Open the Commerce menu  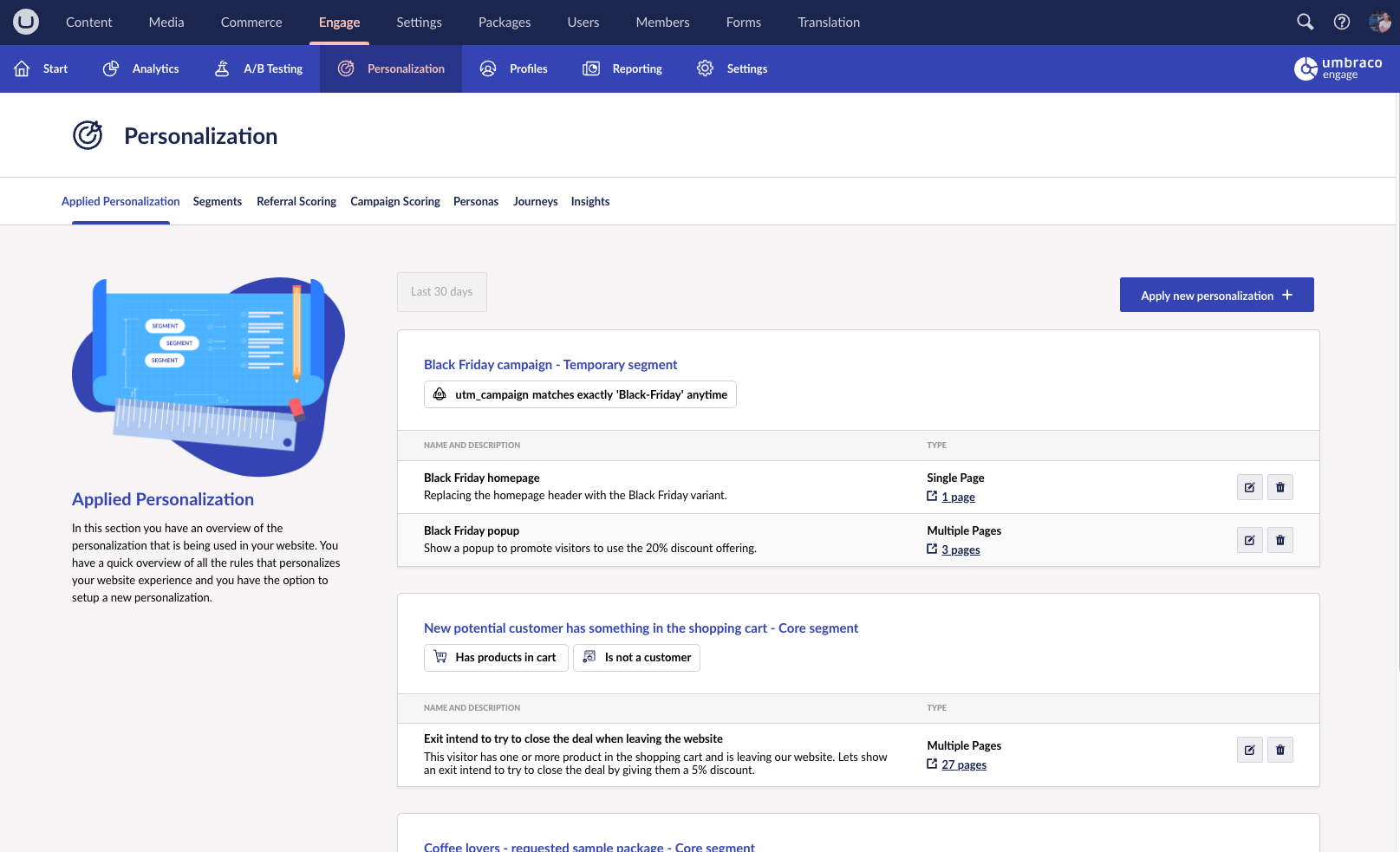coord(251,22)
